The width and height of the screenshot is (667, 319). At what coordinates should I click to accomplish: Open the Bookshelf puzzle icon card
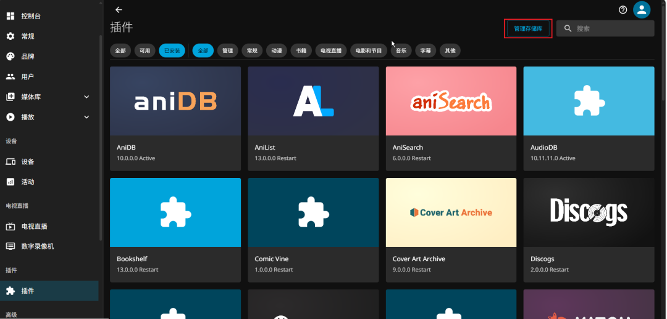click(175, 212)
